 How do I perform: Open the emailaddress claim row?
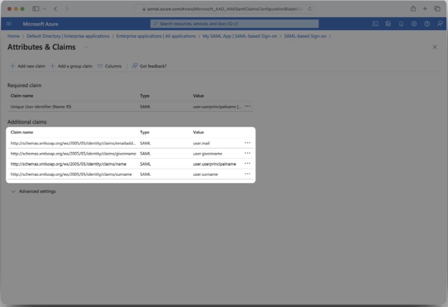click(x=130, y=143)
